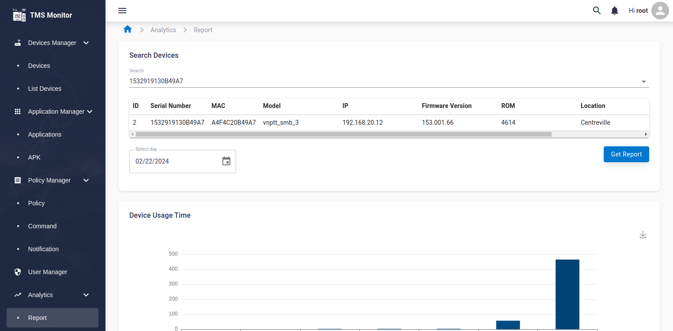This screenshot has height=331, width=673.
Task: Collapse the Devices Manager section
Action: point(86,43)
